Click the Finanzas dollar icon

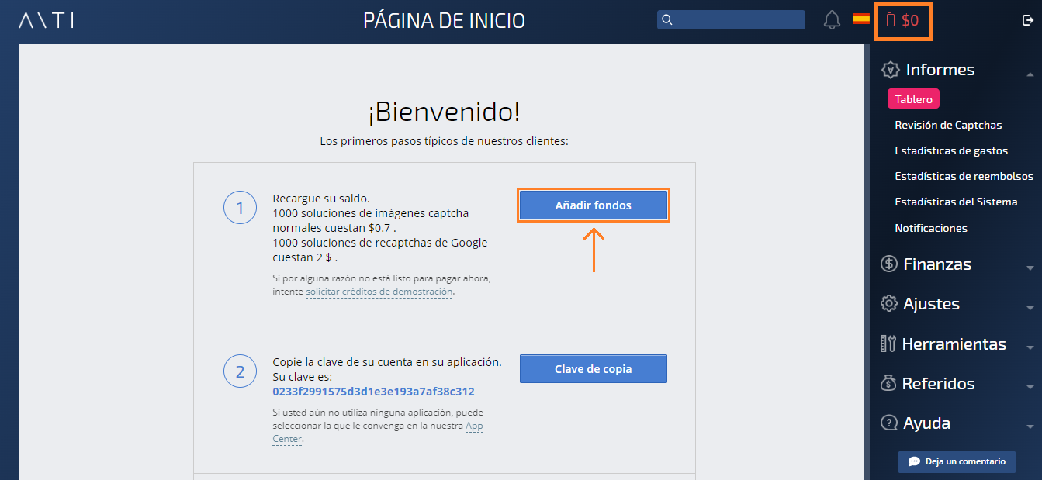point(889,264)
